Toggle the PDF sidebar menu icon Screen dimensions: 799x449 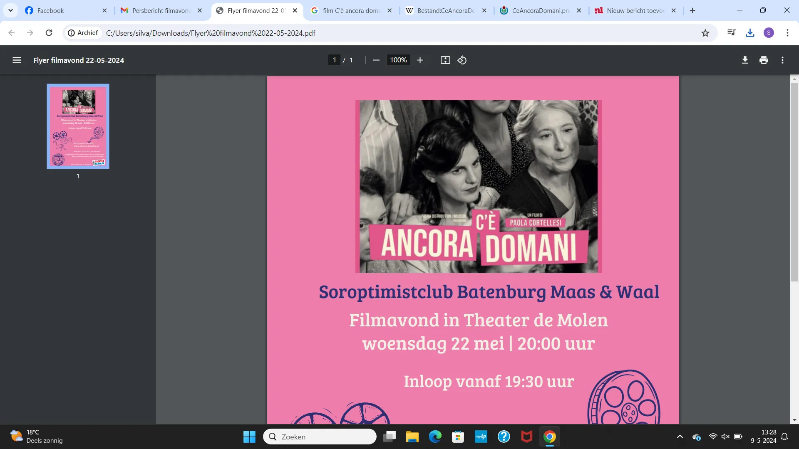point(17,60)
